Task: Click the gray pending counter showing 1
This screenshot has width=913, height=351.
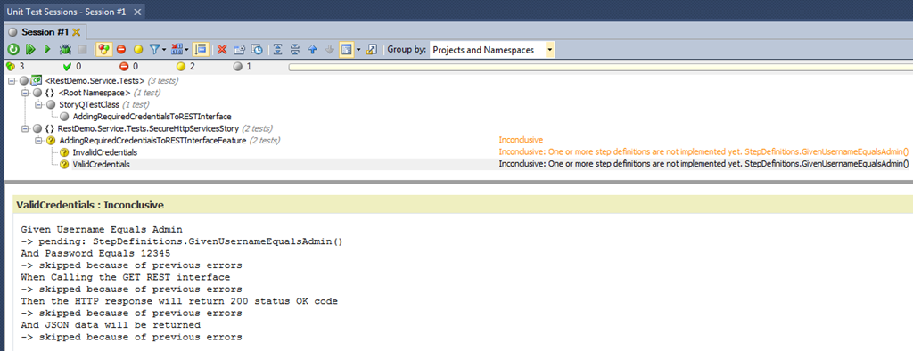Action: point(237,66)
